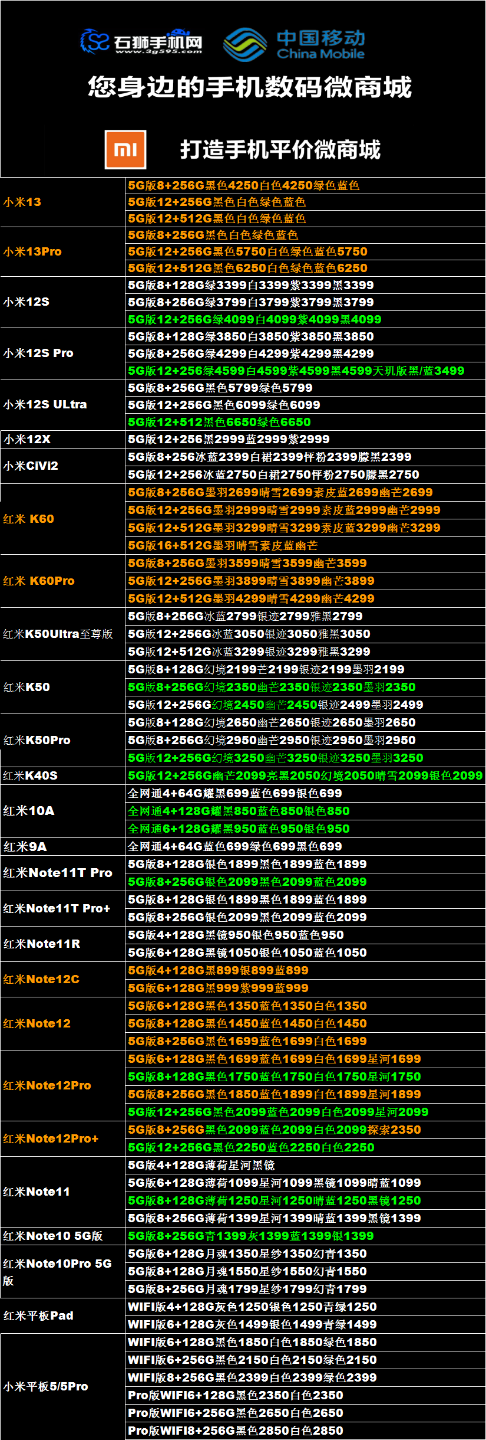Image resolution: width=486 pixels, height=1440 pixels.
Task: Select row "5G版8+128G绿3399白3399紫3399黑3399"
Action: [x=306, y=285]
